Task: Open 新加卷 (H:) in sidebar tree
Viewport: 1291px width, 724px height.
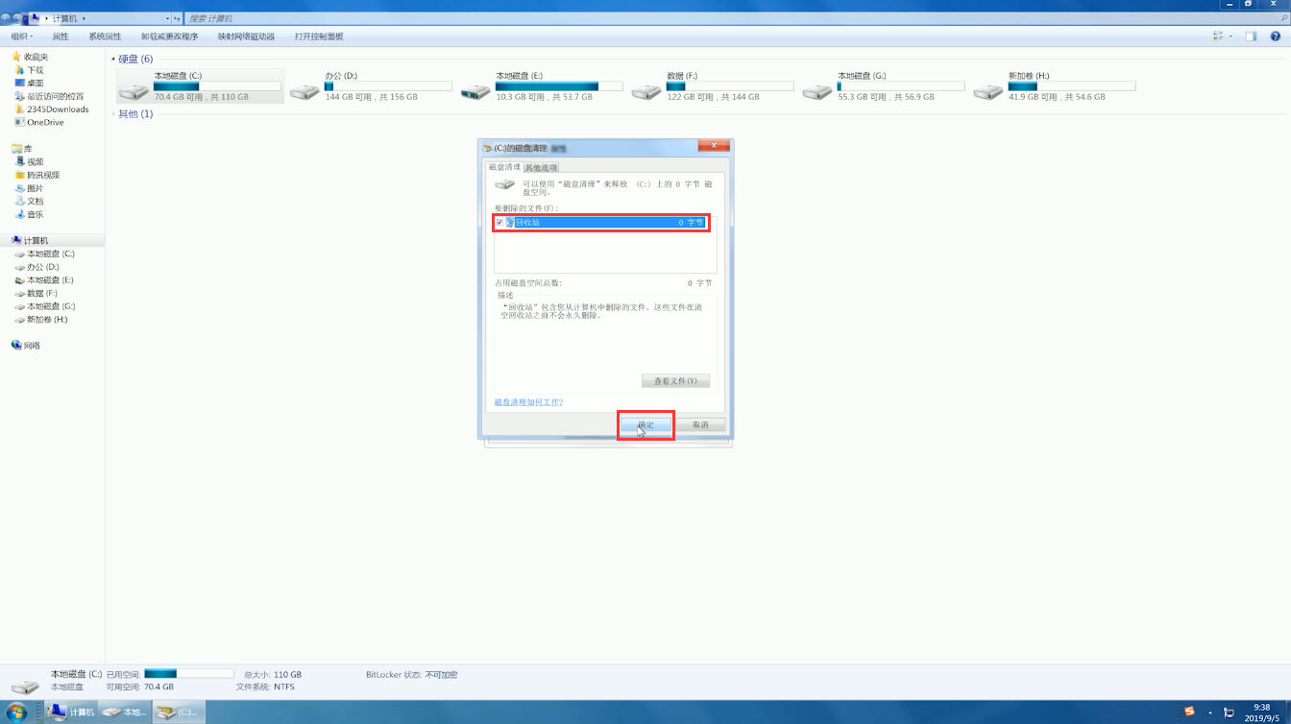Action: [40, 319]
